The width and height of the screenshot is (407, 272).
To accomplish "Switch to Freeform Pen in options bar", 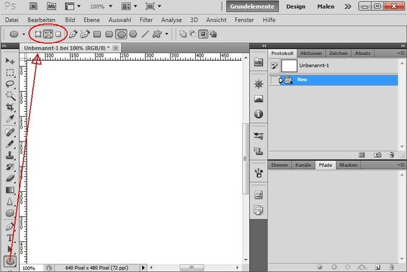I will pyautogui.click(x=85, y=34).
